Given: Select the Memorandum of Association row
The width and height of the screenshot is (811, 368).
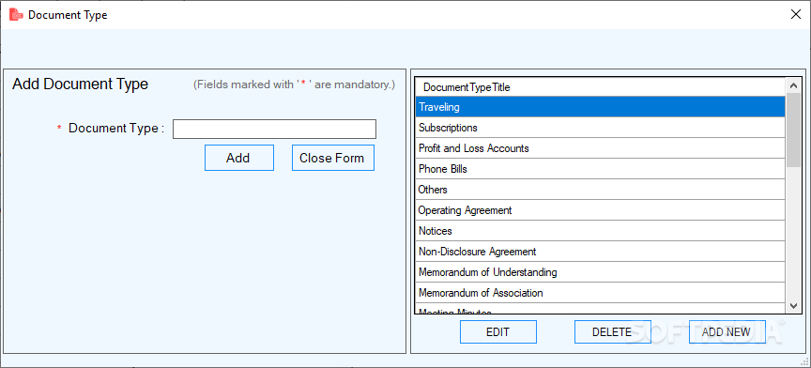Looking at the screenshot, I should (x=600, y=293).
